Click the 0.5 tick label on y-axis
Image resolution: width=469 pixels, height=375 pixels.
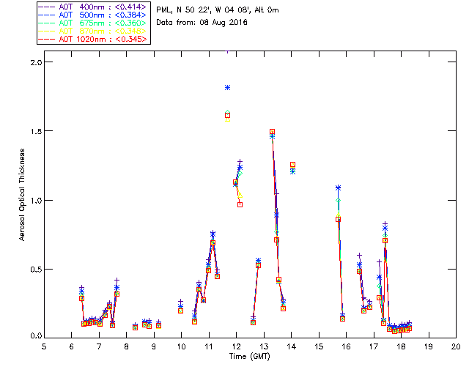(x=34, y=269)
